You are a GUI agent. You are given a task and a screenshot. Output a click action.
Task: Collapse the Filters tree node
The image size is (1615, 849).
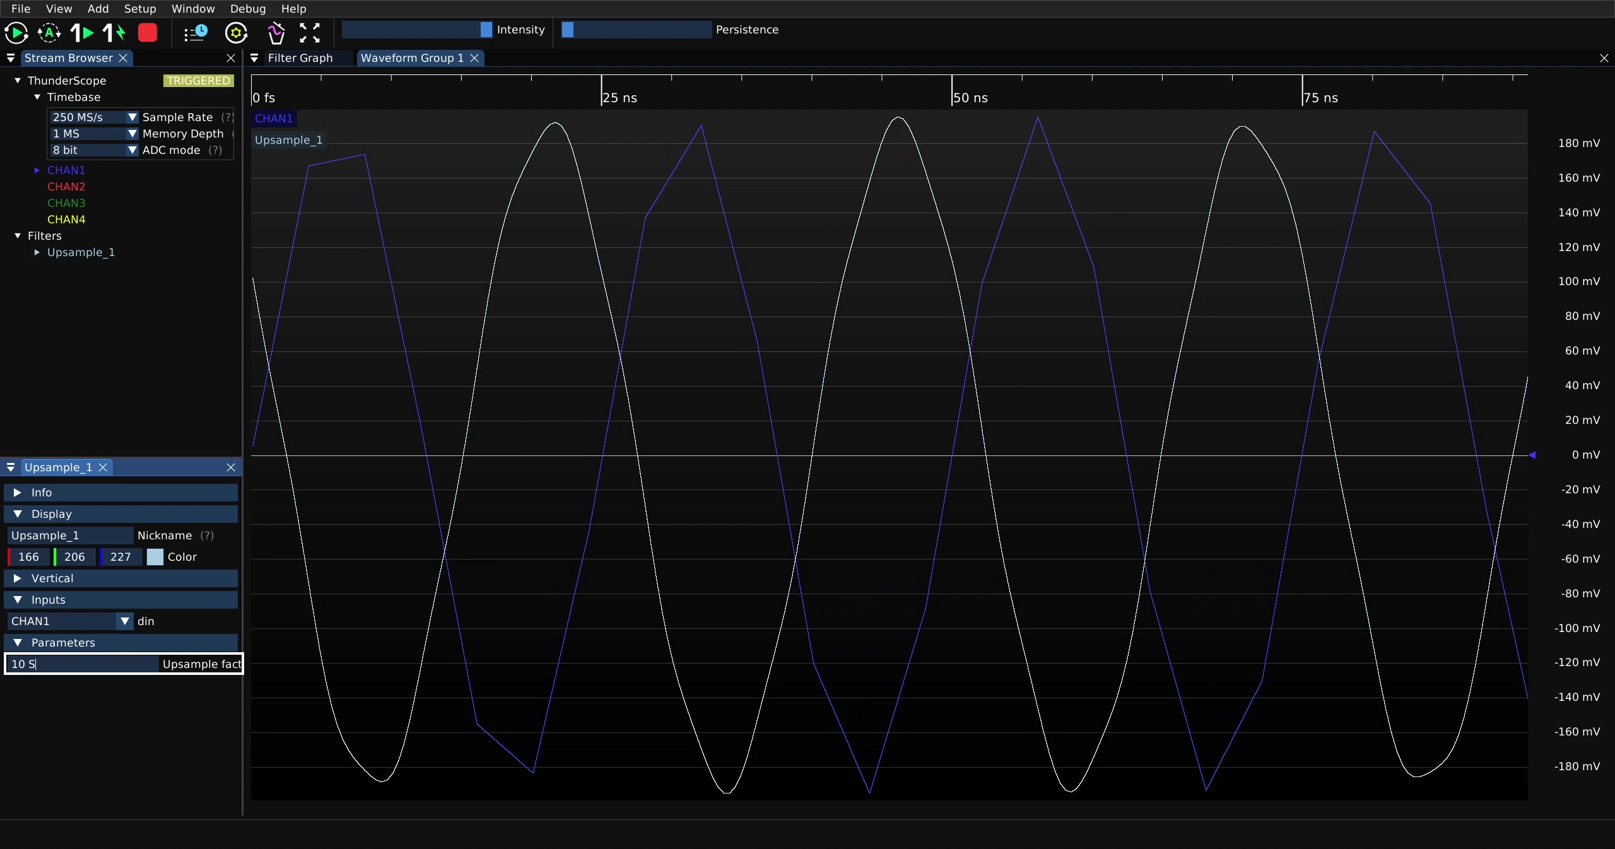click(18, 236)
